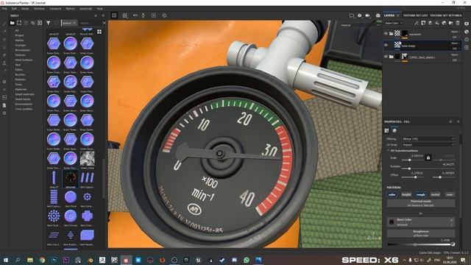The image size is (471, 265).
Task: Open the Display settings icon on the right dock
Action: pyautogui.click(x=467, y=24)
